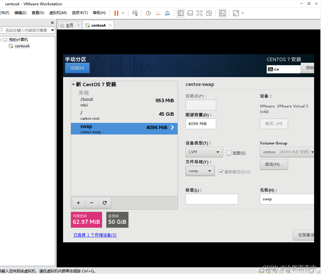This screenshot has height=274, width=321.
Task: Toggle the 重新格式化(O) checkbox
Action: tap(221, 172)
